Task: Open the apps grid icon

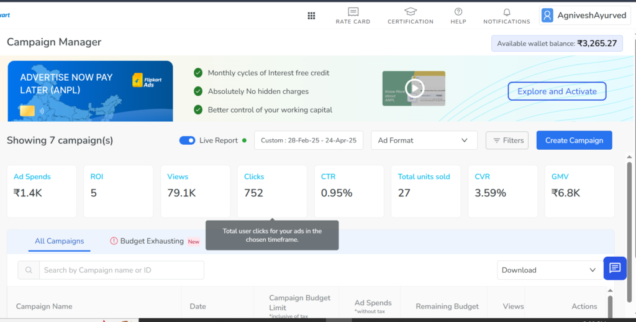Action: (x=311, y=16)
